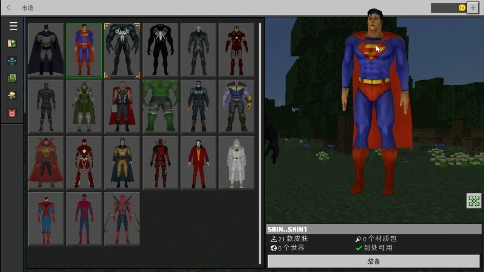Select the Superman skin thumbnail
The height and width of the screenshot is (272, 484).
click(84, 51)
